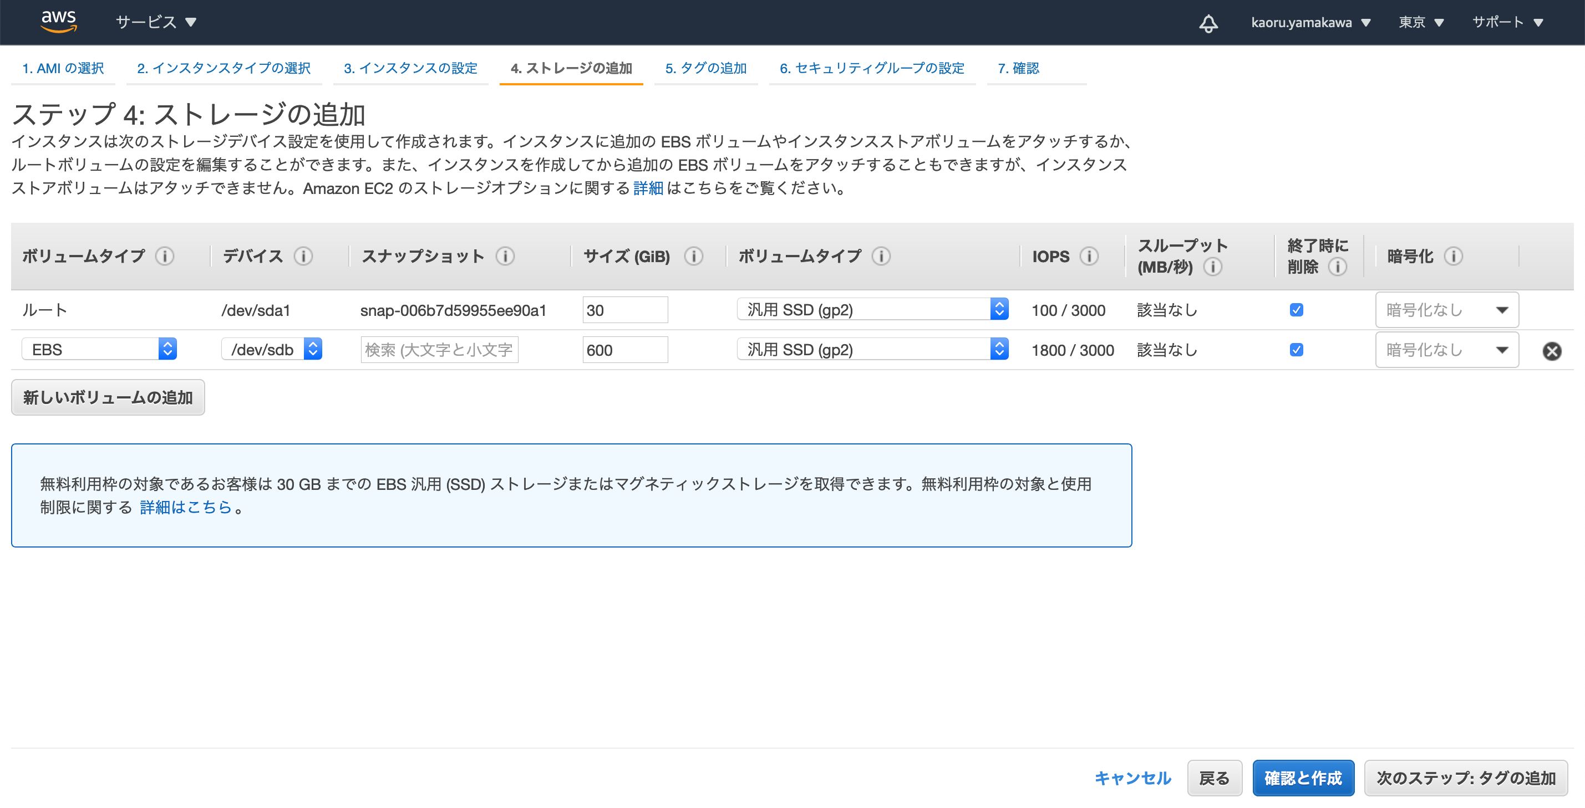Screen dimensions: 1585x808
Task: Open the 暗号化なし dropdown for the EBS volume
Action: [x=1446, y=349]
